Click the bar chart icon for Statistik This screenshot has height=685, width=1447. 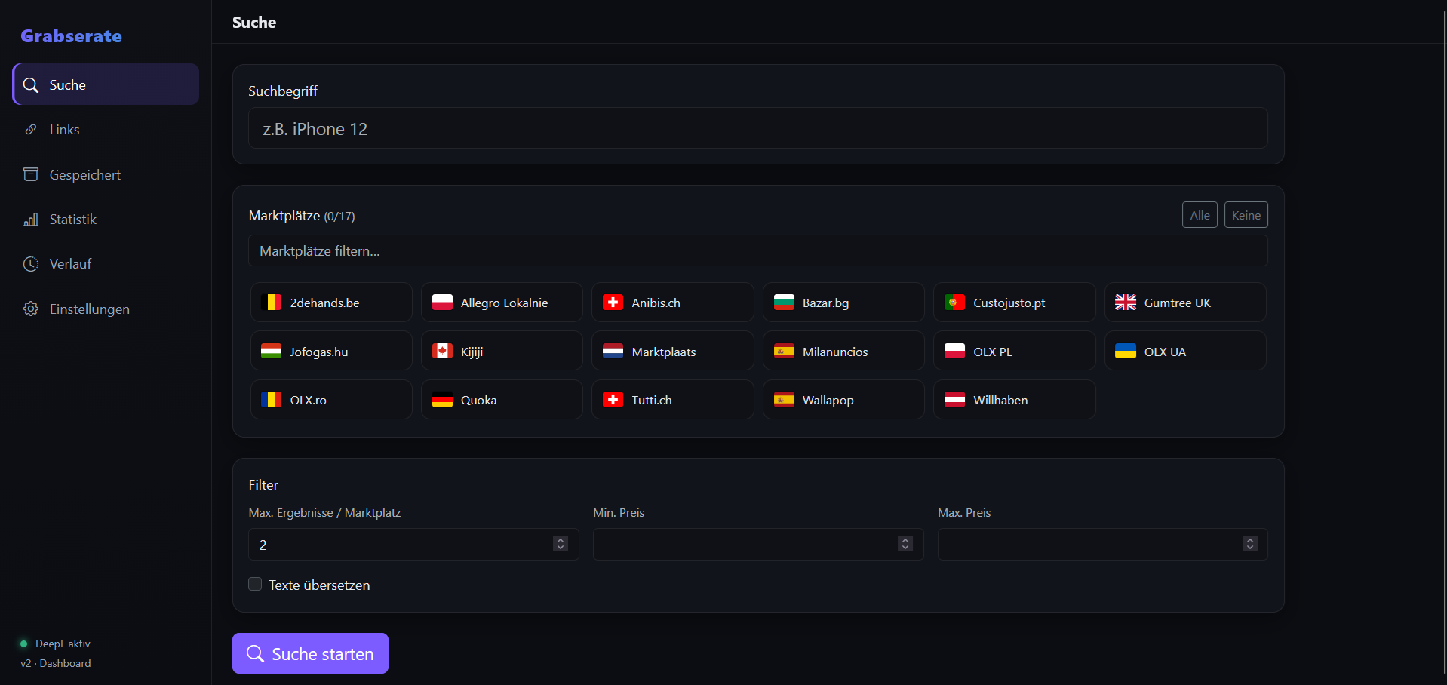(x=31, y=220)
